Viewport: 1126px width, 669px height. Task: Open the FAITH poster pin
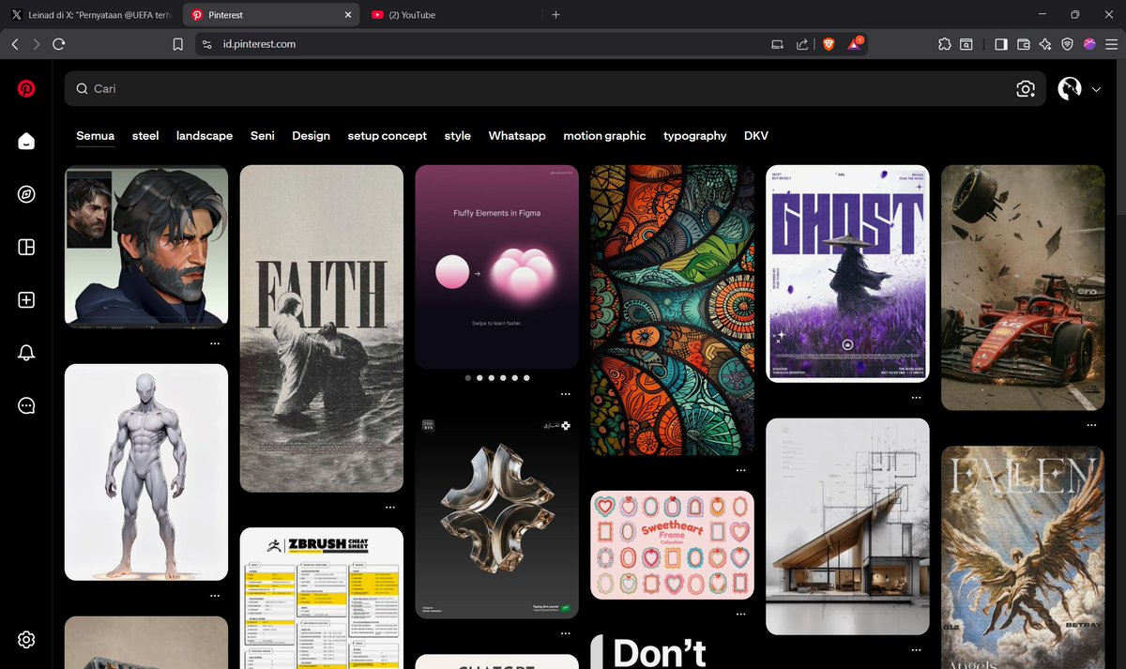tap(322, 328)
